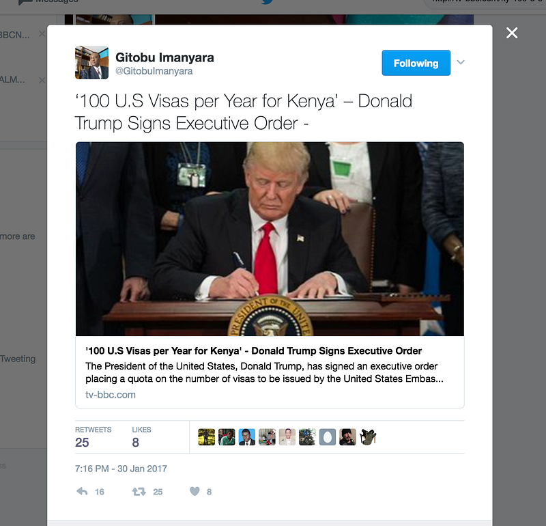Image resolution: width=546 pixels, height=526 pixels.
Task: Open the Trump signing article image
Action: tap(270, 239)
